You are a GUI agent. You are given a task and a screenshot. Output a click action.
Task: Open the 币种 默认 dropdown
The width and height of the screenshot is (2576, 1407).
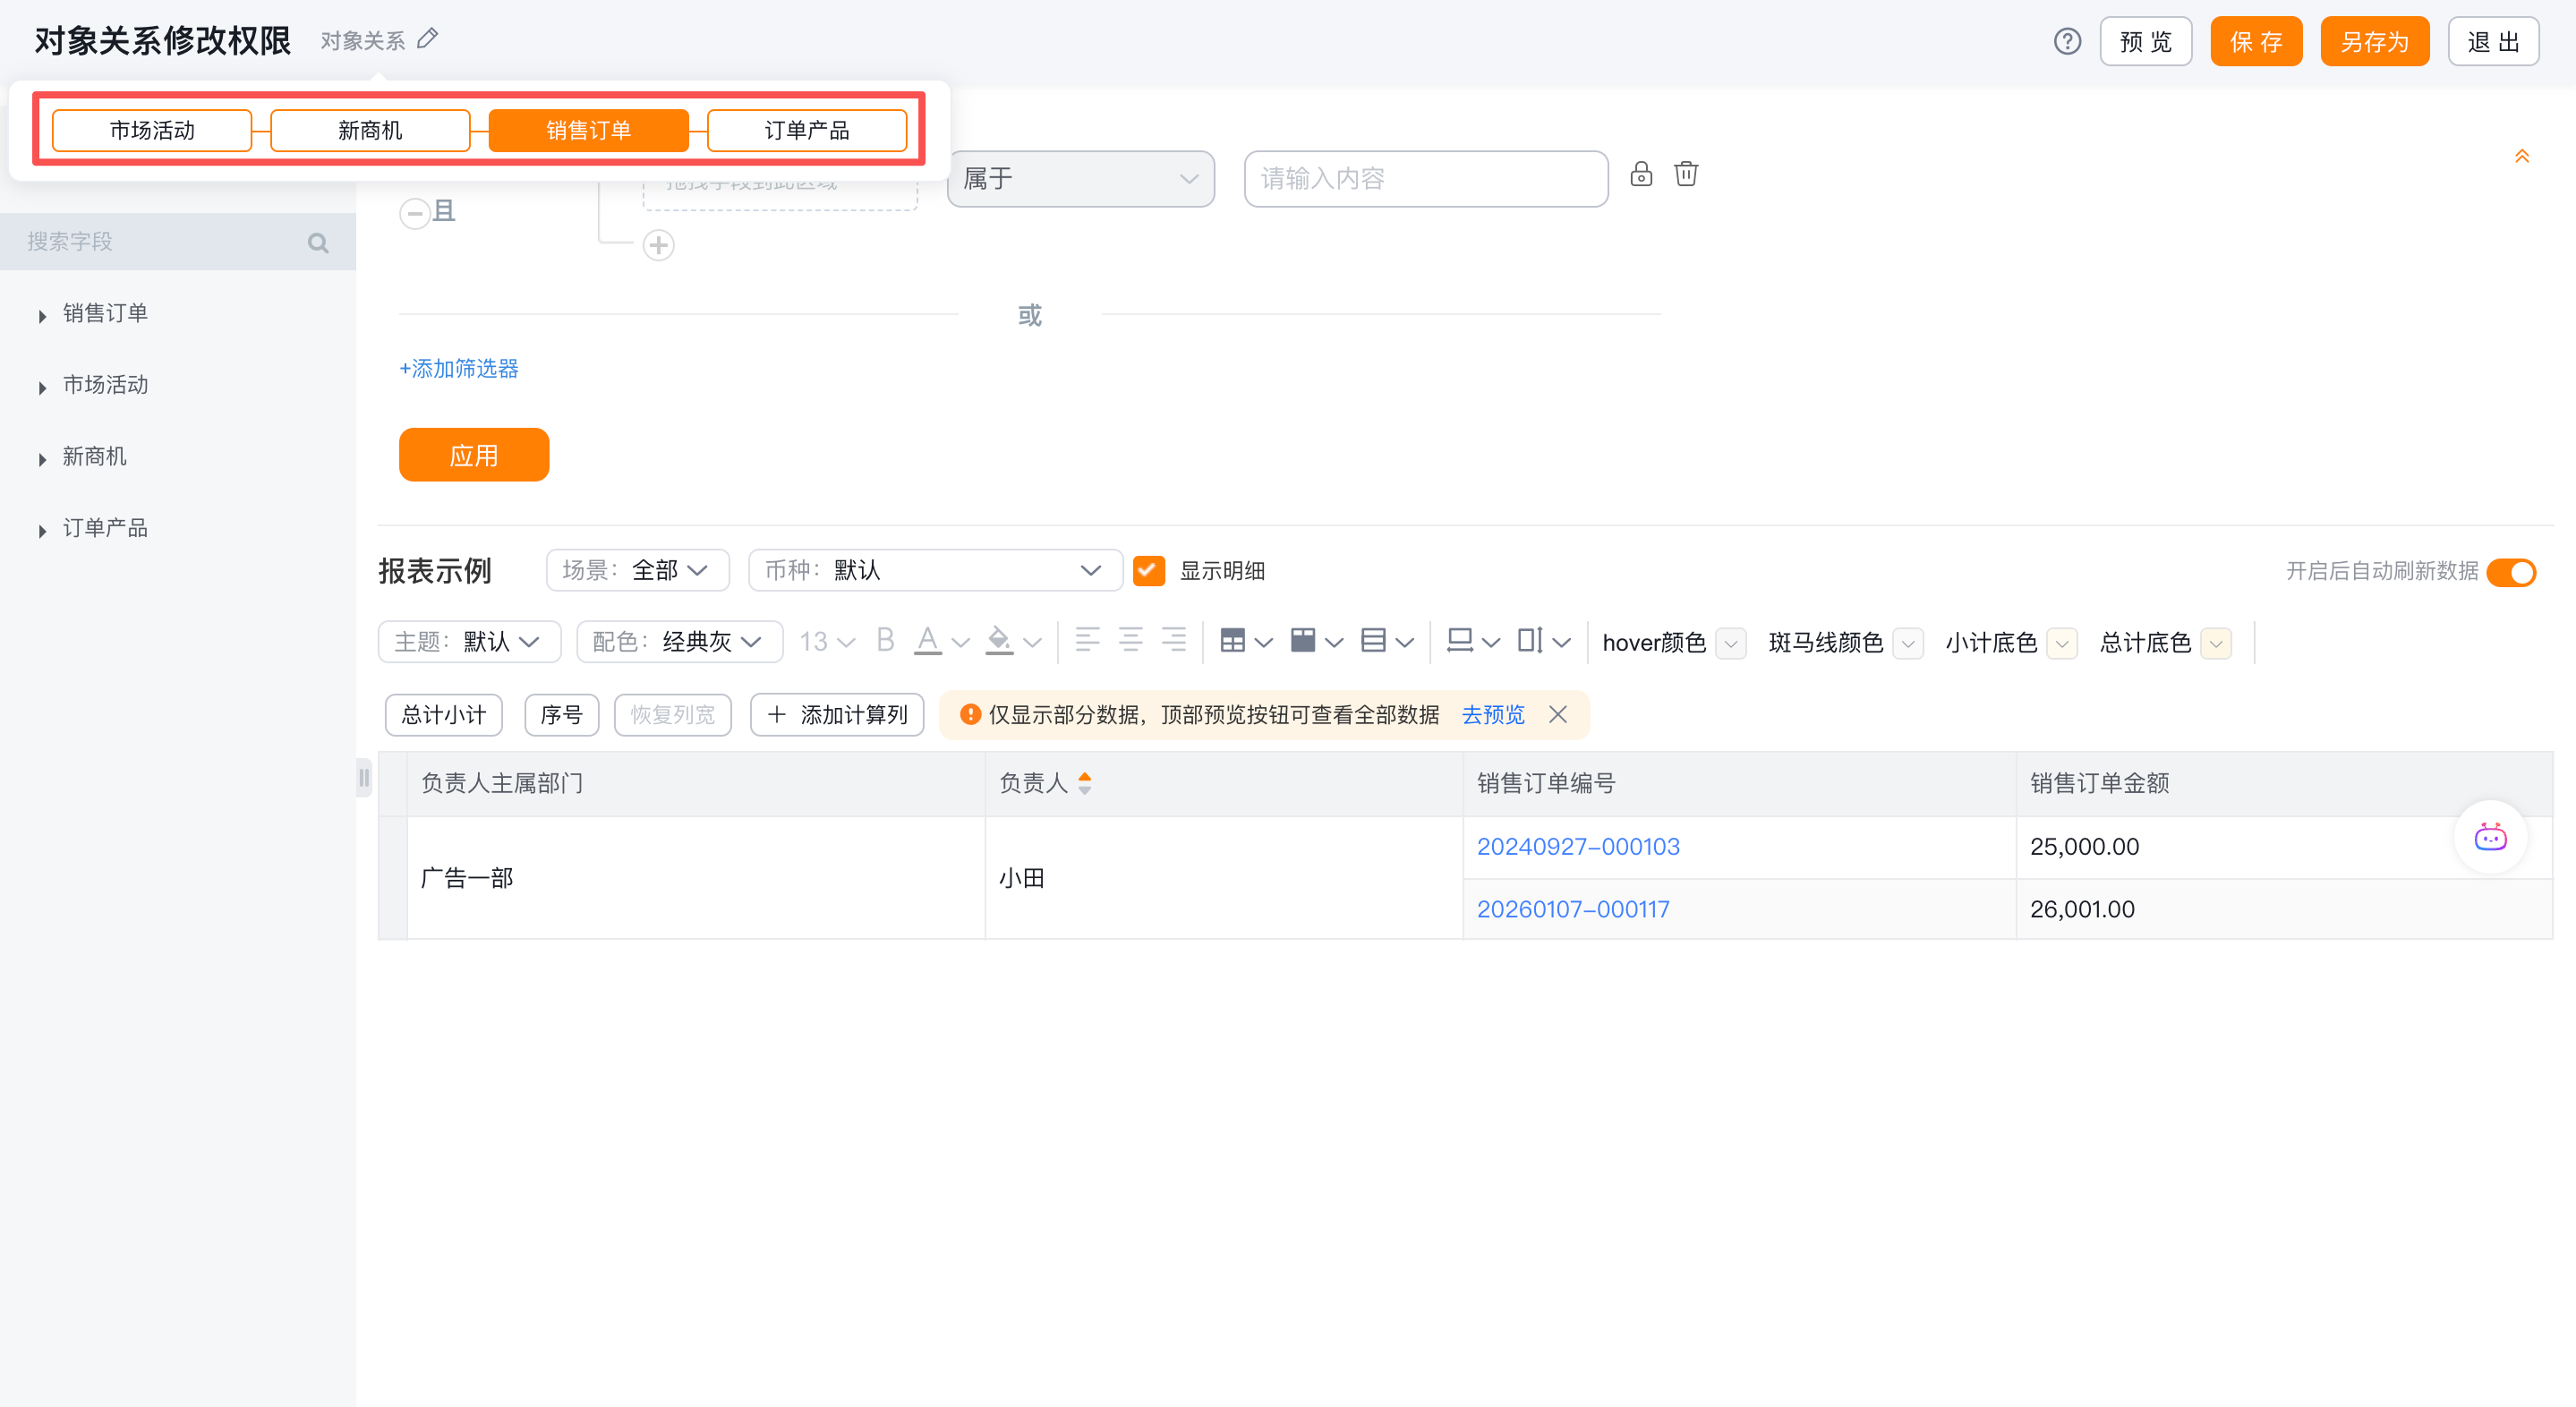[x=936, y=570]
